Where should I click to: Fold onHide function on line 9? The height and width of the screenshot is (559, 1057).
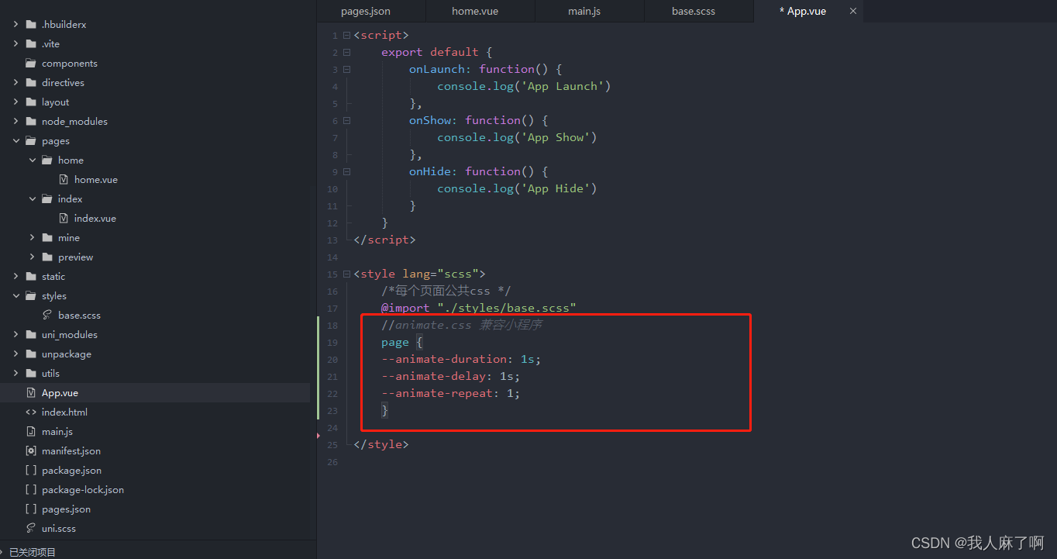click(x=346, y=172)
